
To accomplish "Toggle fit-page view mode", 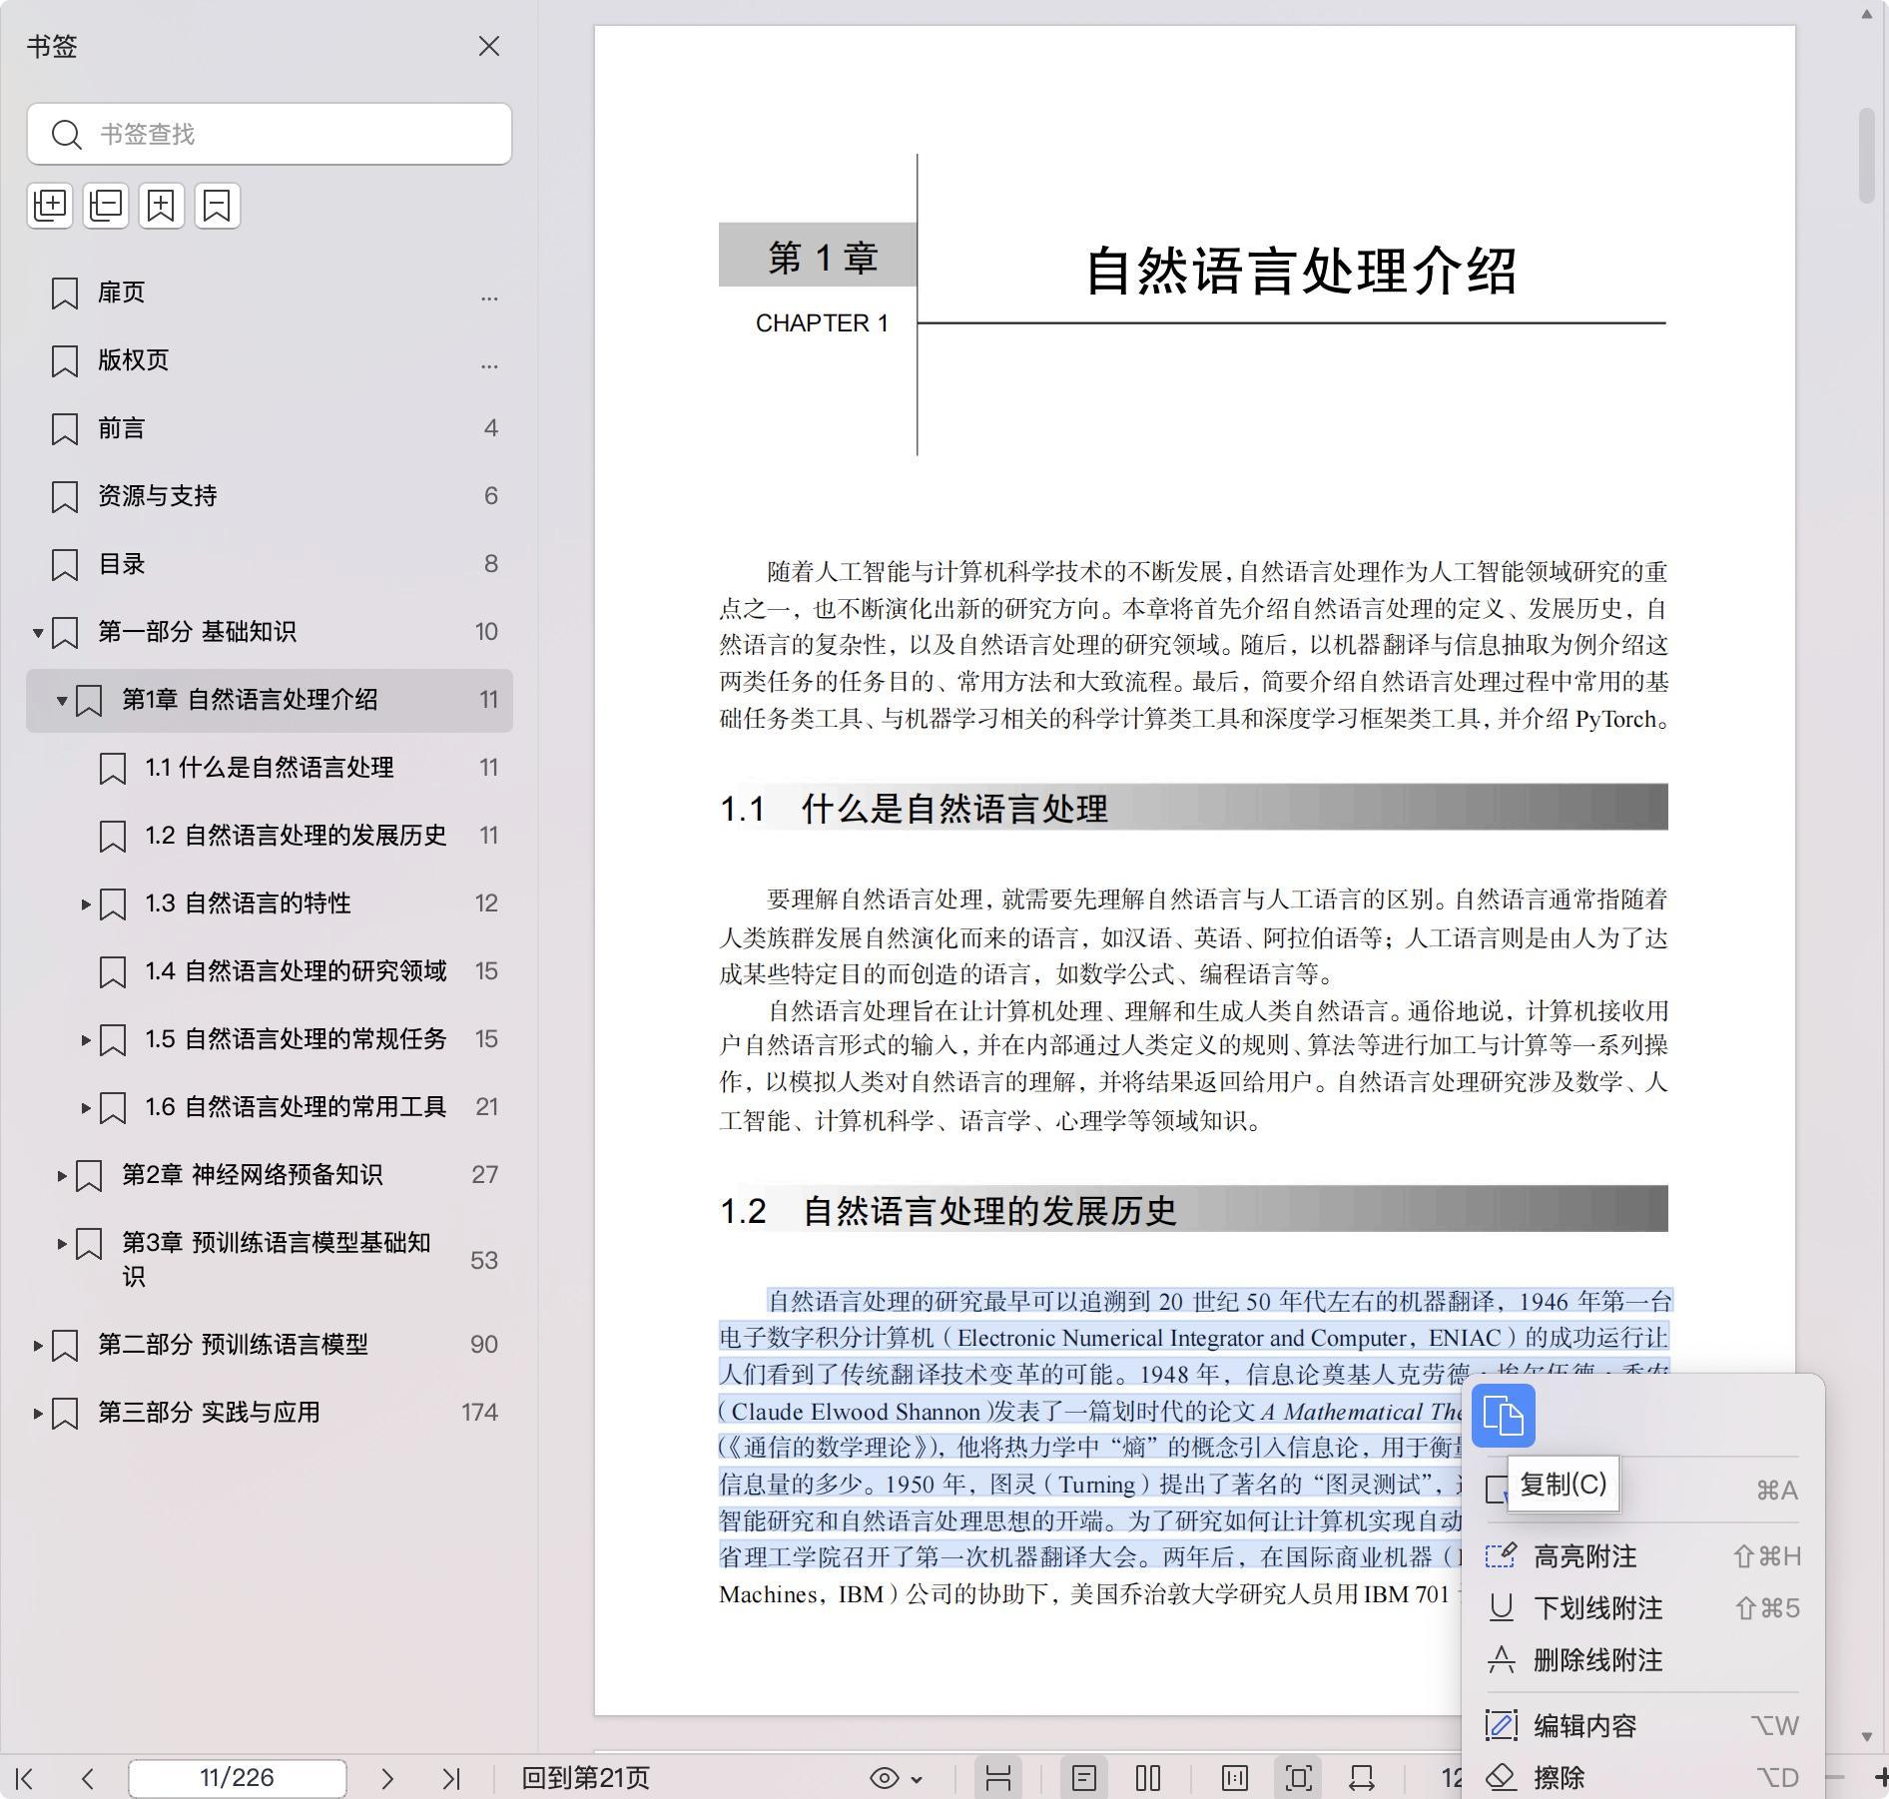I will [x=1298, y=1778].
